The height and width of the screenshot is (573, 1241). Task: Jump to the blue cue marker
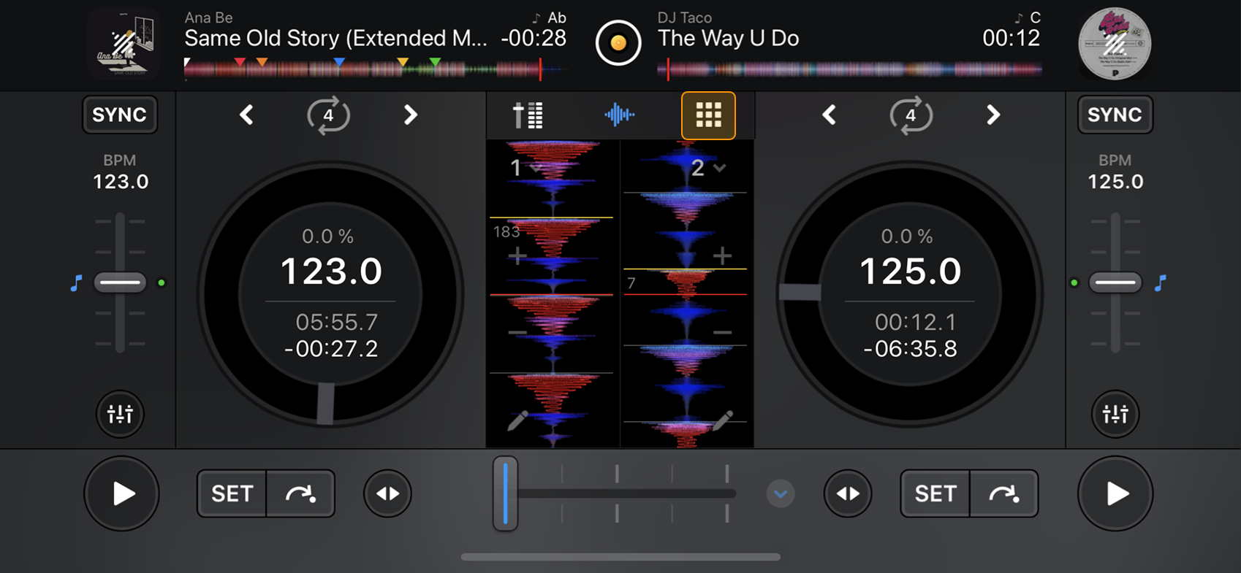pyautogui.click(x=339, y=64)
